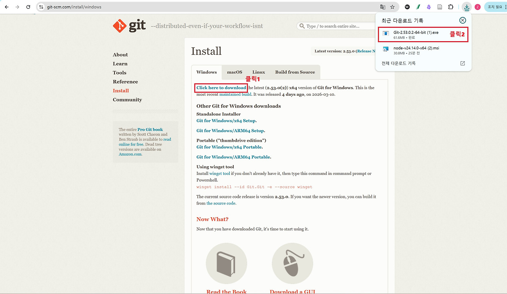This screenshot has width=507, height=294.
Task: Open the black circular W extension
Action: tap(407, 7)
